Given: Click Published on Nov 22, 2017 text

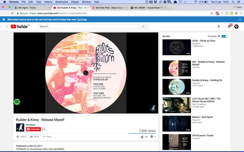Looking at the screenshot, I should (x=29, y=146).
